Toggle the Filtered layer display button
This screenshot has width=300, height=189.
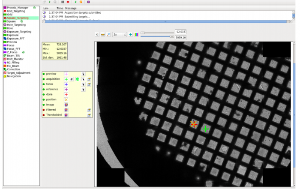coord(66,110)
